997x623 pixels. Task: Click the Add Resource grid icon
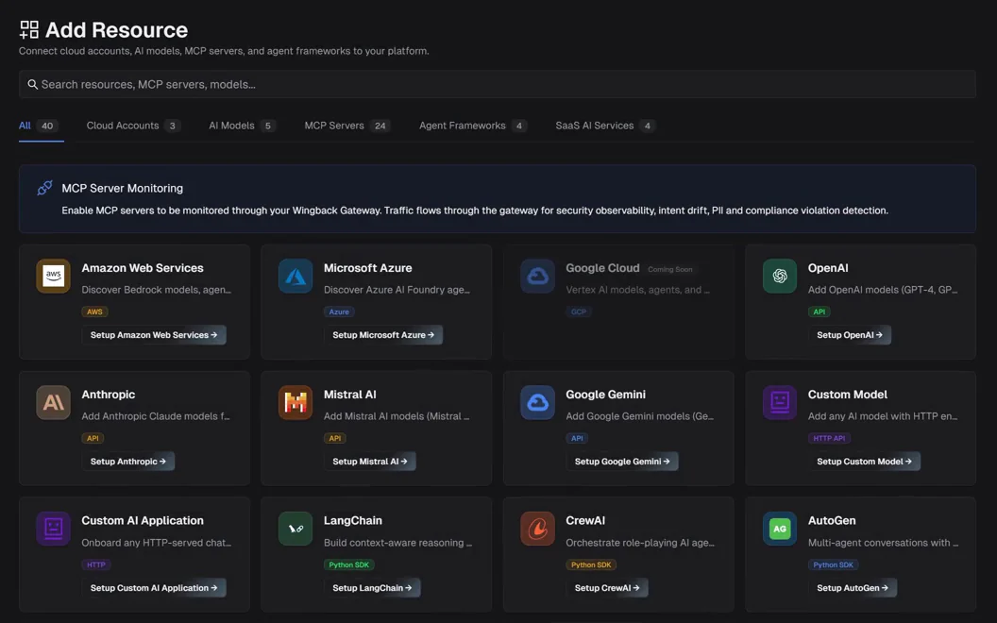click(29, 30)
